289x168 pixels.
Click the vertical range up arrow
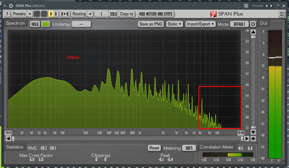[x=253, y=32]
